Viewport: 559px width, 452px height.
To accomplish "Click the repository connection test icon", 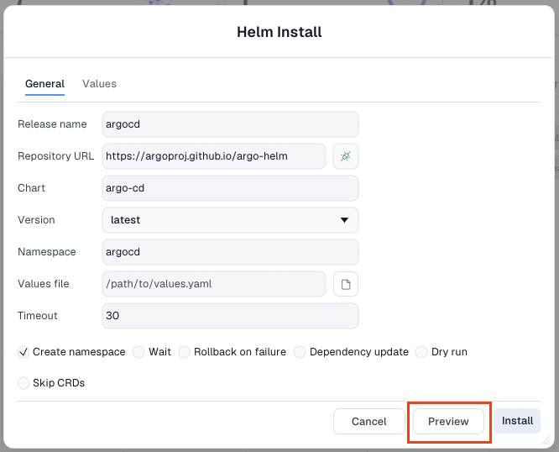I will (346, 156).
